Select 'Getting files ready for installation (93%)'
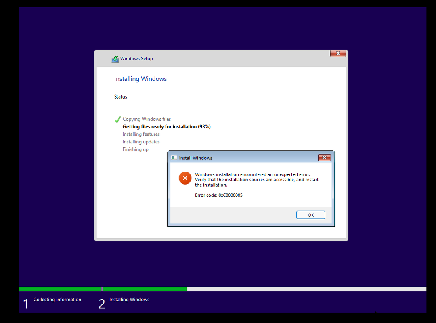The height and width of the screenshot is (323, 436). [x=167, y=127]
